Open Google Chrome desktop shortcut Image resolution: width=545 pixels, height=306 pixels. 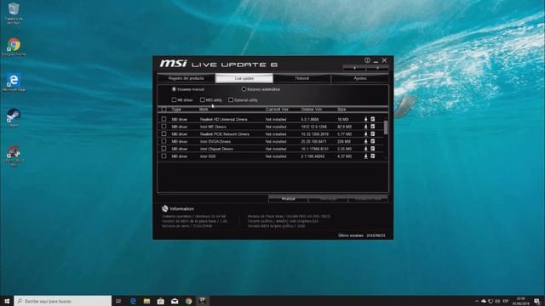[x=14, y=47]
